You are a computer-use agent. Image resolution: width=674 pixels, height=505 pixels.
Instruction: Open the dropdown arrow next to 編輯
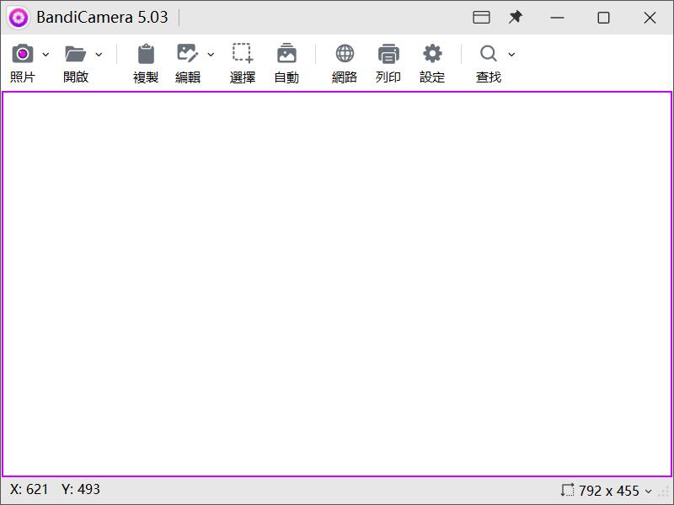[x=211, y=55]
